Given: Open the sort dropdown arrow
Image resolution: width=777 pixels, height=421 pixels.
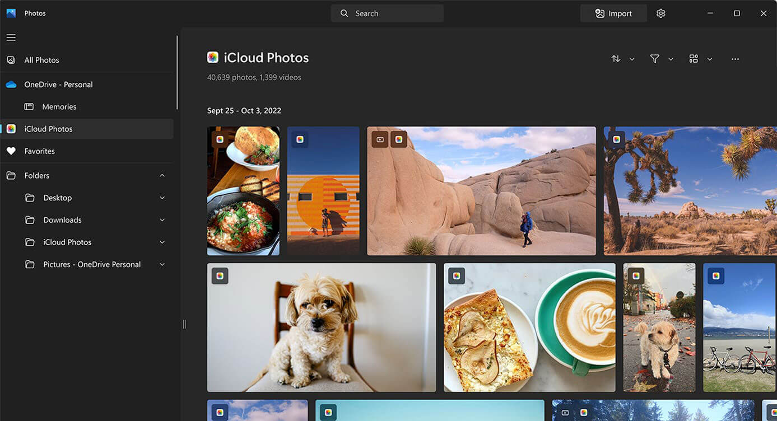Looking at the screenshot, I should (632, 59).
